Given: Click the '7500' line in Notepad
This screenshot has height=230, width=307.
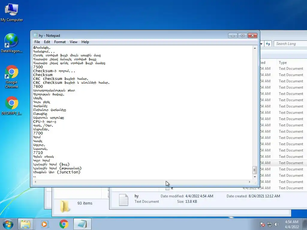Looking at the screenshot, I should pyautogui.click(x=38, y=67).
